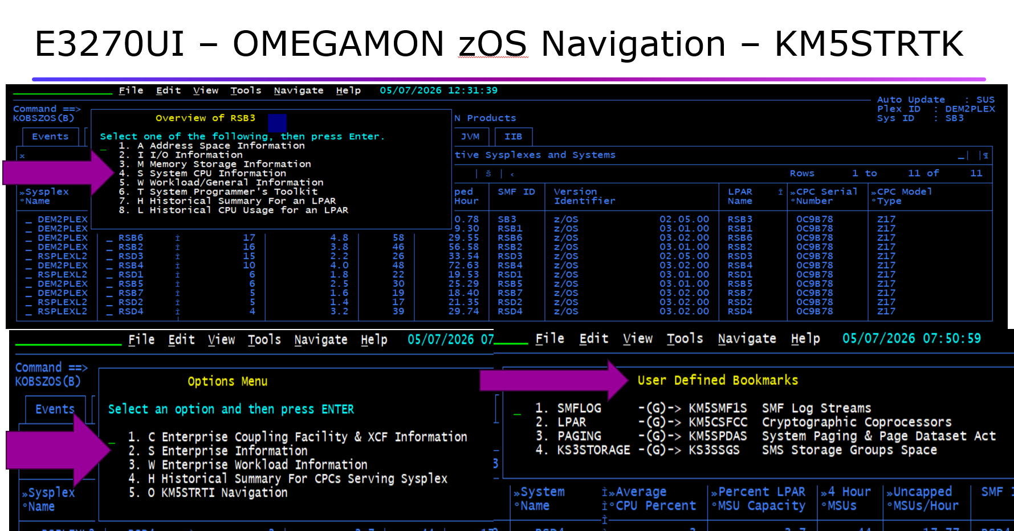Expand the System Name column header
The image size is (1014, 531).
tap(517, 493)
